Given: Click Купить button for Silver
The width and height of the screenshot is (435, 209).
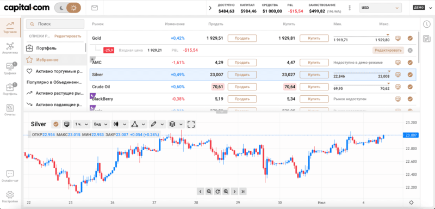Looking at the screenshot, I should click(x=314, y=75).
